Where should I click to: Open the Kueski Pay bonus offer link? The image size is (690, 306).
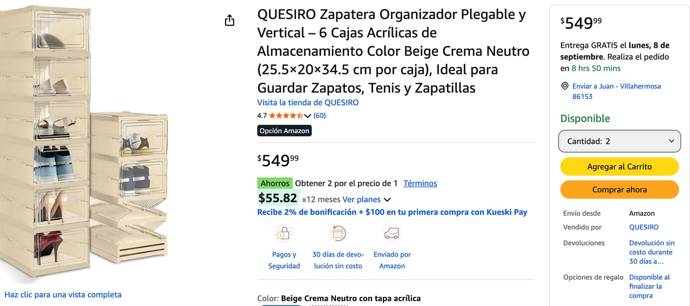click(392, 212)
